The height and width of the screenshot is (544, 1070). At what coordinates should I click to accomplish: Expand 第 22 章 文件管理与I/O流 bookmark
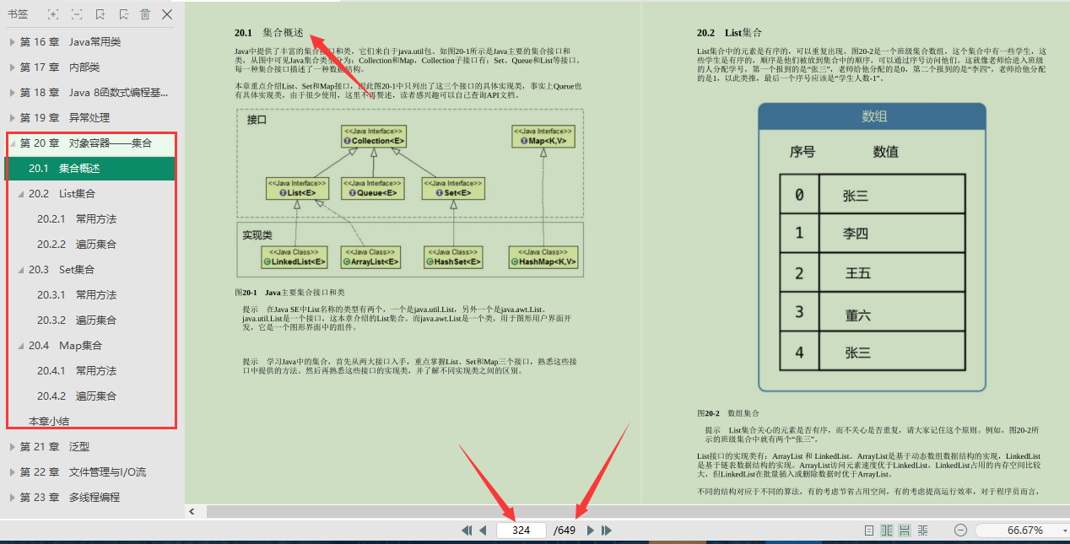click(x=12, y=471)
